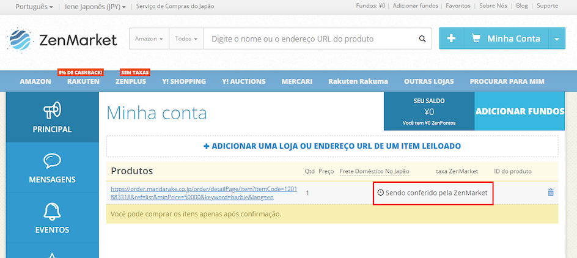
Task: Open the Blog link
Action: click(522, 6)
